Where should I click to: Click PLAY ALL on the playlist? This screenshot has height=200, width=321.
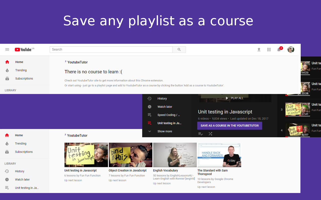[234, 98]
